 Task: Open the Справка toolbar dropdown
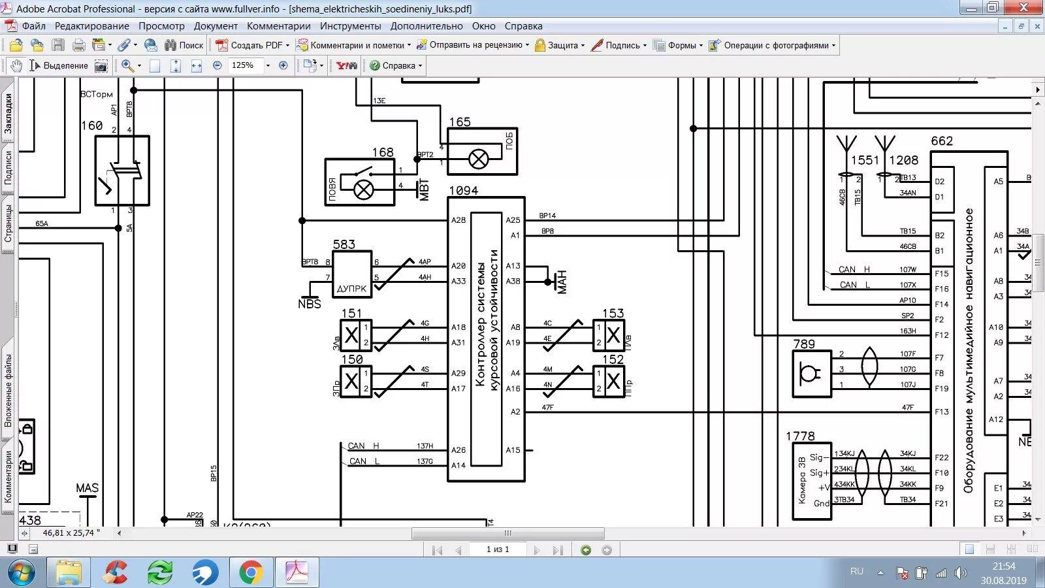click(x=396, y=65)
